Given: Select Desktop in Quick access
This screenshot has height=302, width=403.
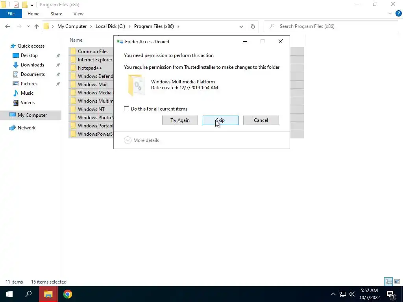Looking at the screenshot, I should pyautogui.click(x=29, y=55).
